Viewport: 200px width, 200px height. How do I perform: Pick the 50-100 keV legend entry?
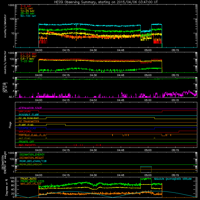click(x=28, y=16)
